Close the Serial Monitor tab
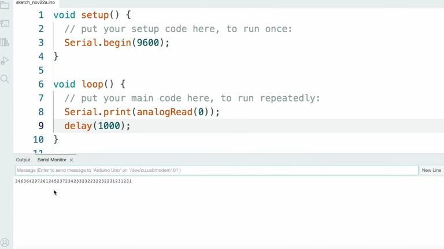This screenshot has height=249, width=444. pyautogui.click(x=71, y=160)
